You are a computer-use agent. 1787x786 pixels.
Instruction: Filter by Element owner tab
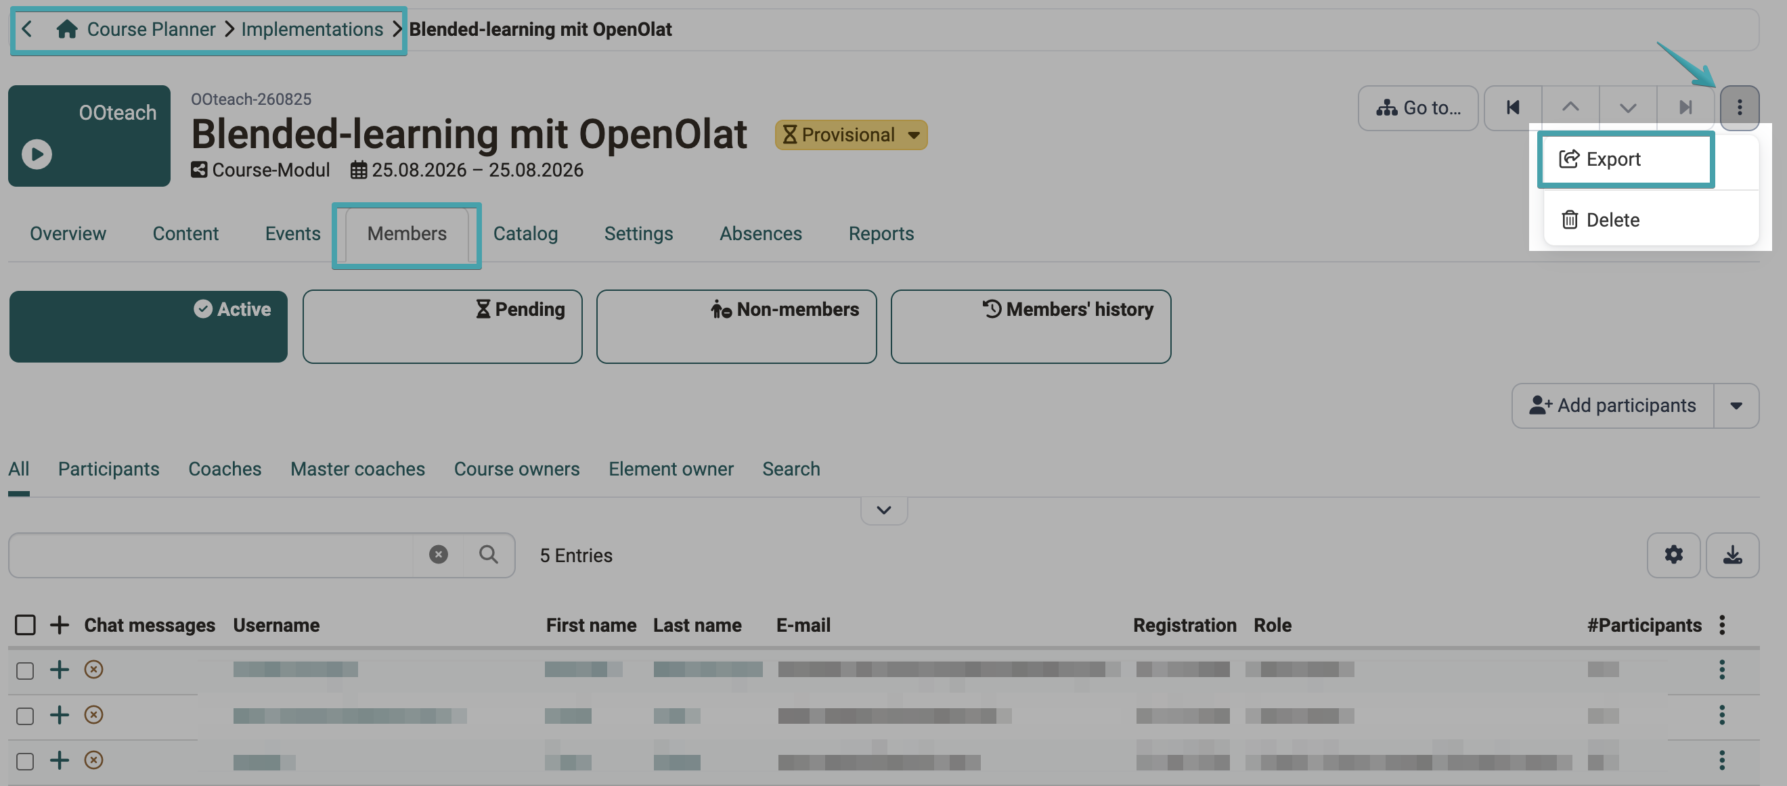point(671,469)
